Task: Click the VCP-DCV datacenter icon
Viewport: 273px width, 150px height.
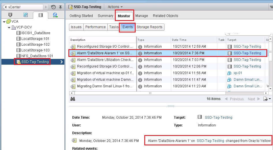Action: 14,27
